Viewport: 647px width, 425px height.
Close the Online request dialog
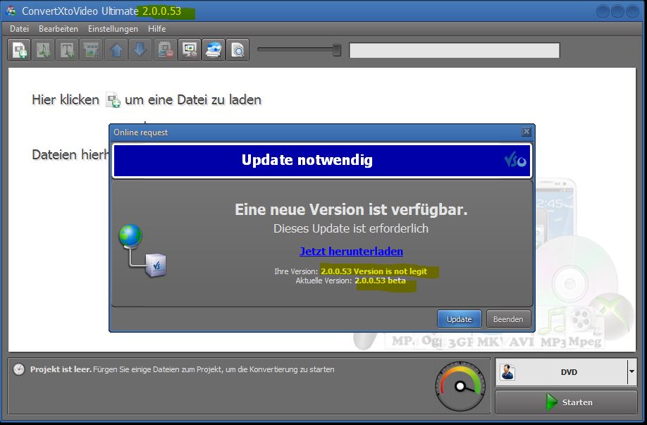tap(526, 132)
